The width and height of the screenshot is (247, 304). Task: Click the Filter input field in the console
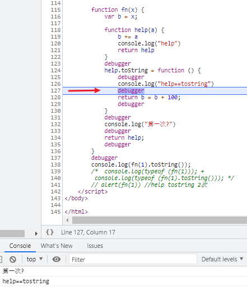coord(133,259)
